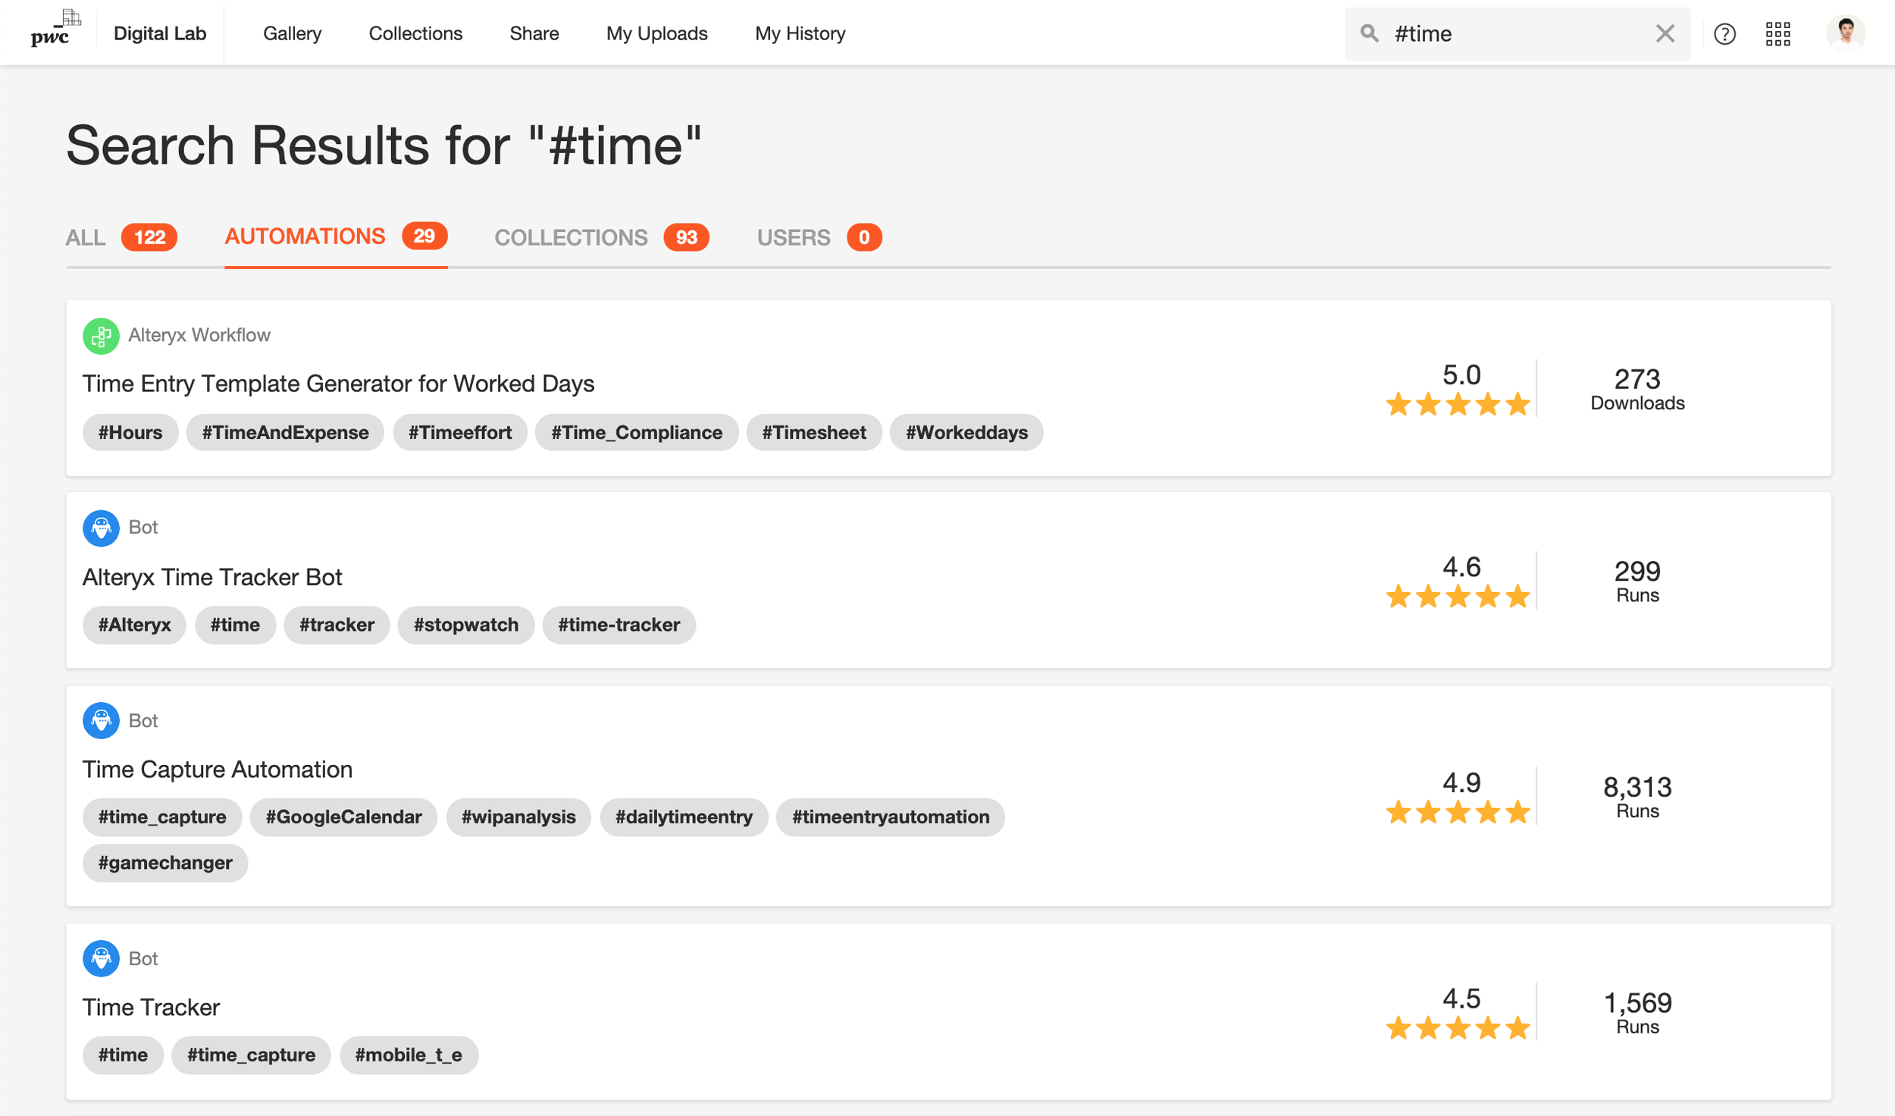This screenshot has width=1895, height=1116.
Task: Open Gallery in the top navigation
Action: (x=292, y=33)
